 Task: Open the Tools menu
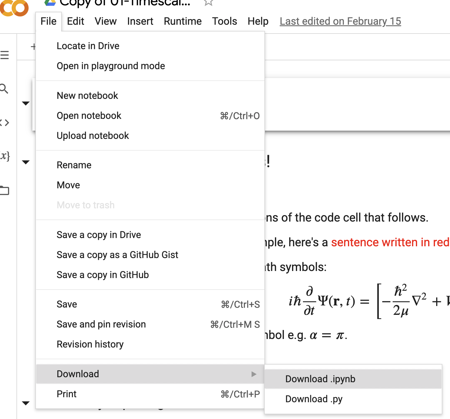point(225,21)
